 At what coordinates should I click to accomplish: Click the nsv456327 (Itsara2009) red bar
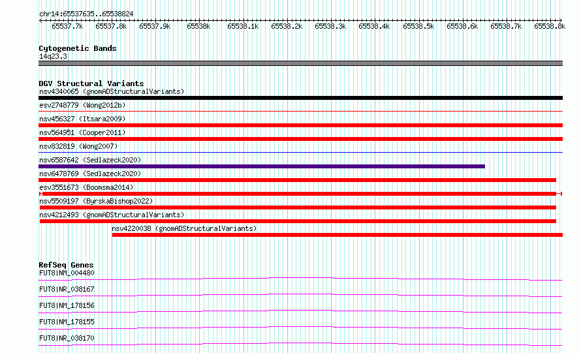tap(300, 125)
